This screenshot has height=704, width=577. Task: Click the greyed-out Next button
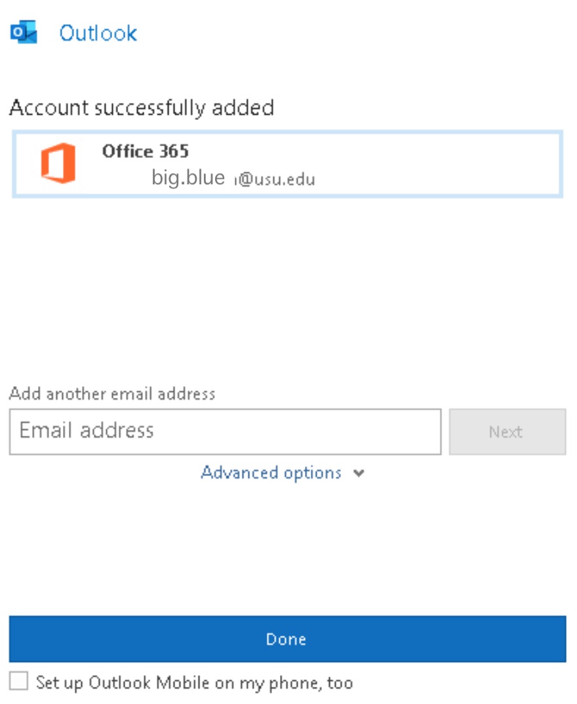[507, 432]
